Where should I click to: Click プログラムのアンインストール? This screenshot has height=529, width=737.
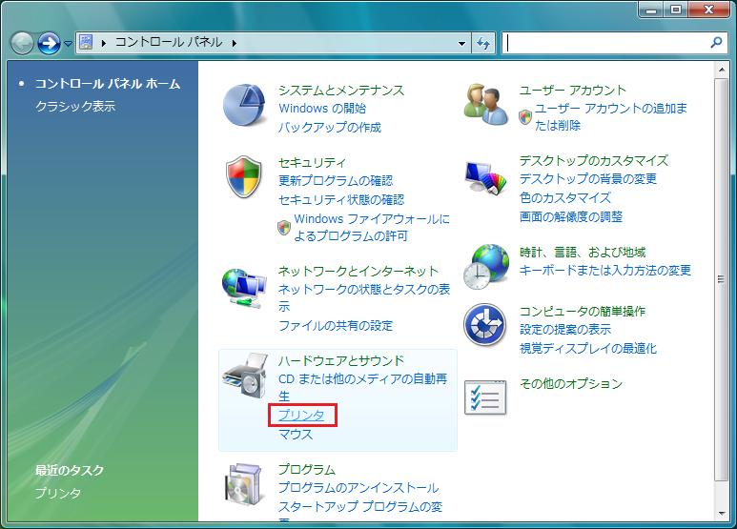click(358, 488)
